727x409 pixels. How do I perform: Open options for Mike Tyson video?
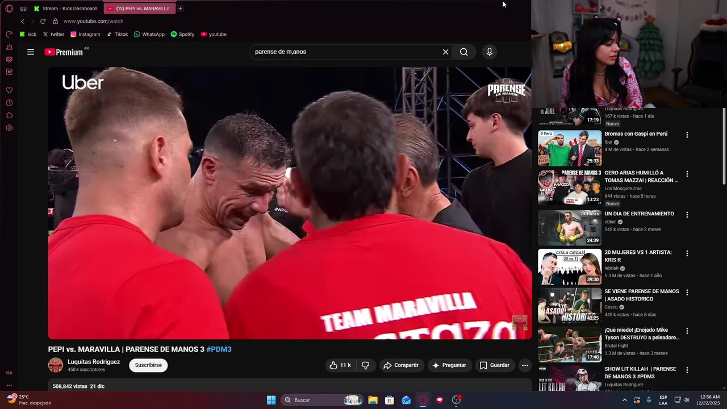[x=687, y=331]
